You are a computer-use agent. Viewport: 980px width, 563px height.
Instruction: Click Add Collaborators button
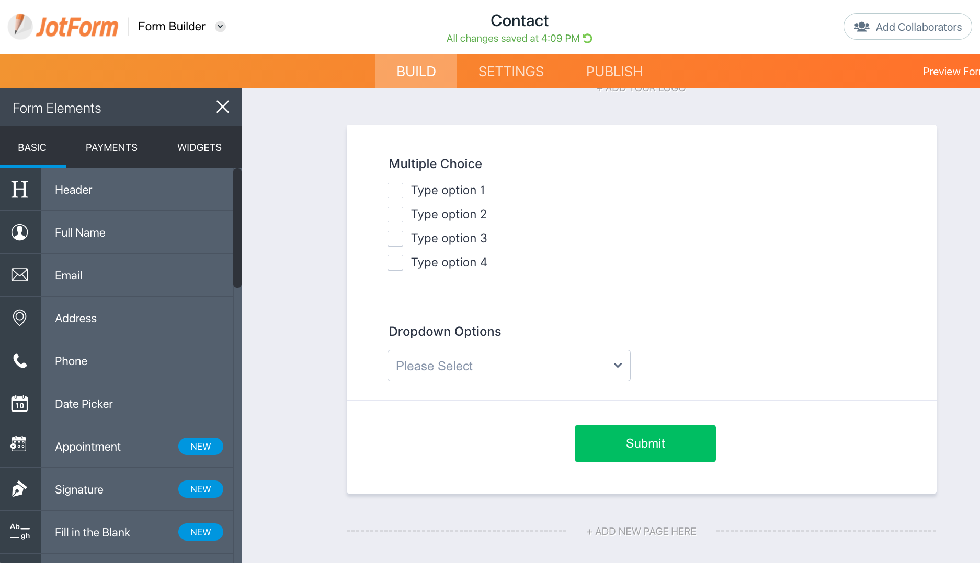(908, 27)
